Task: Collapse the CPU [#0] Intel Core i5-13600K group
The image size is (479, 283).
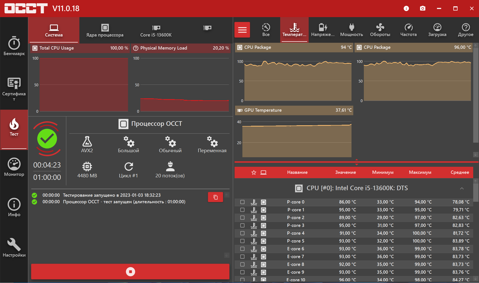Action: [462, 188]
